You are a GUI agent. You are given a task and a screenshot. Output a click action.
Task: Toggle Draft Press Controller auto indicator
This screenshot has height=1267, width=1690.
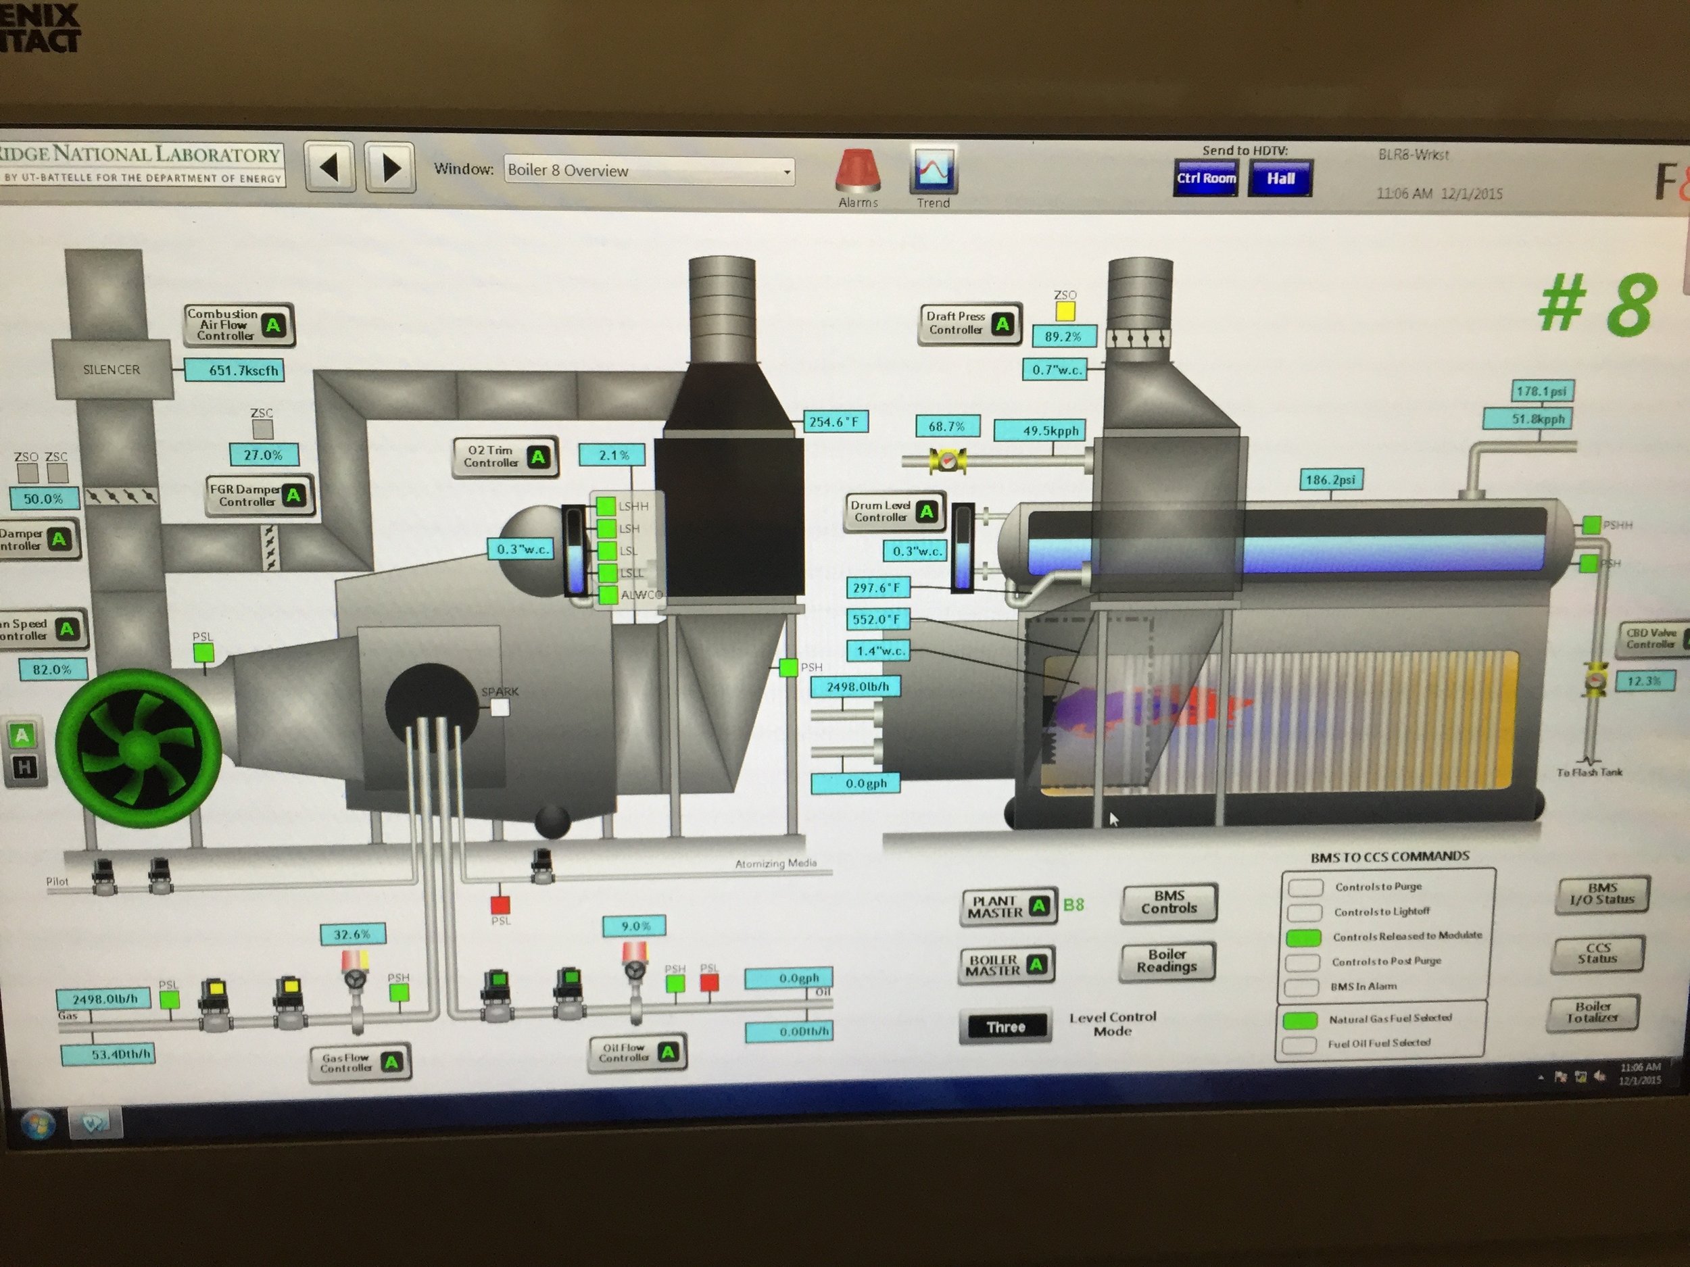coord(1003,324)
